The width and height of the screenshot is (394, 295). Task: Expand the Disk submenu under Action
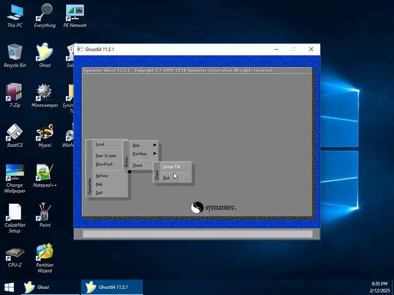click(144, 145)
